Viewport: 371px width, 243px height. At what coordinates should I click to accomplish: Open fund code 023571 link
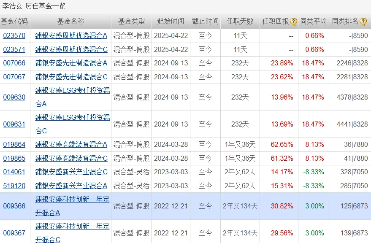(14, 49)
